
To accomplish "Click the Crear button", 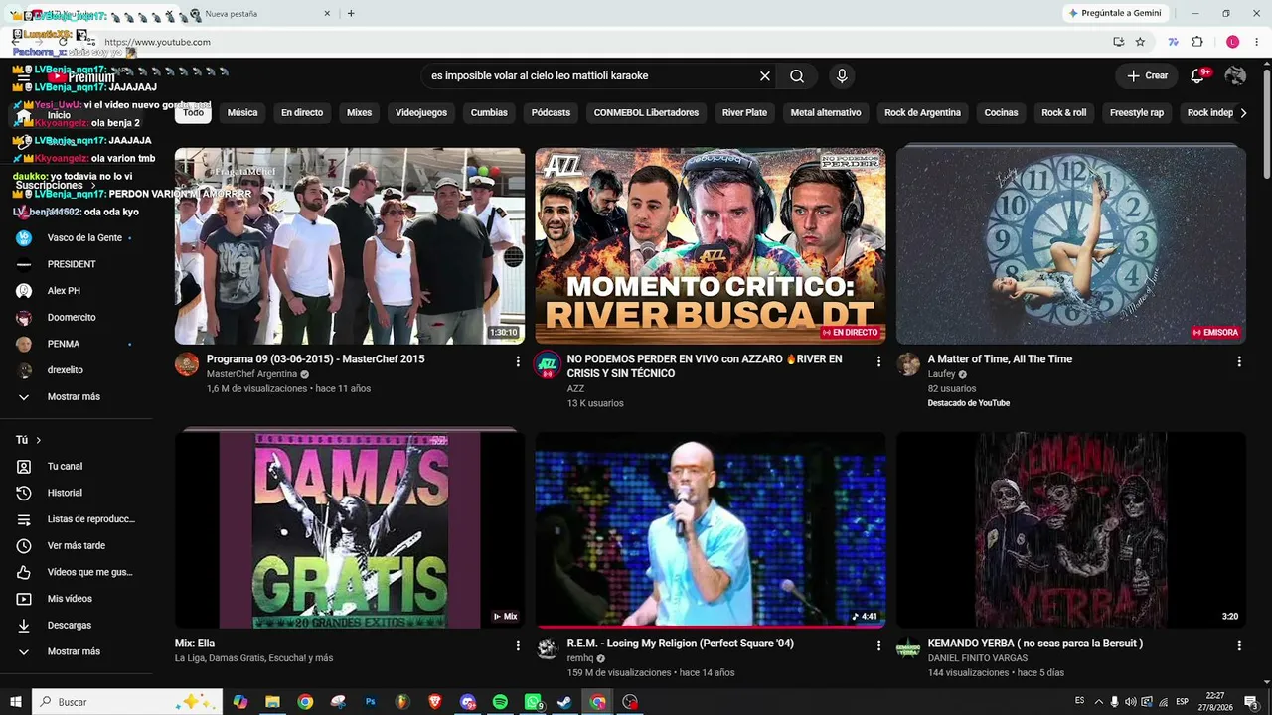I will pos(1147,76).
